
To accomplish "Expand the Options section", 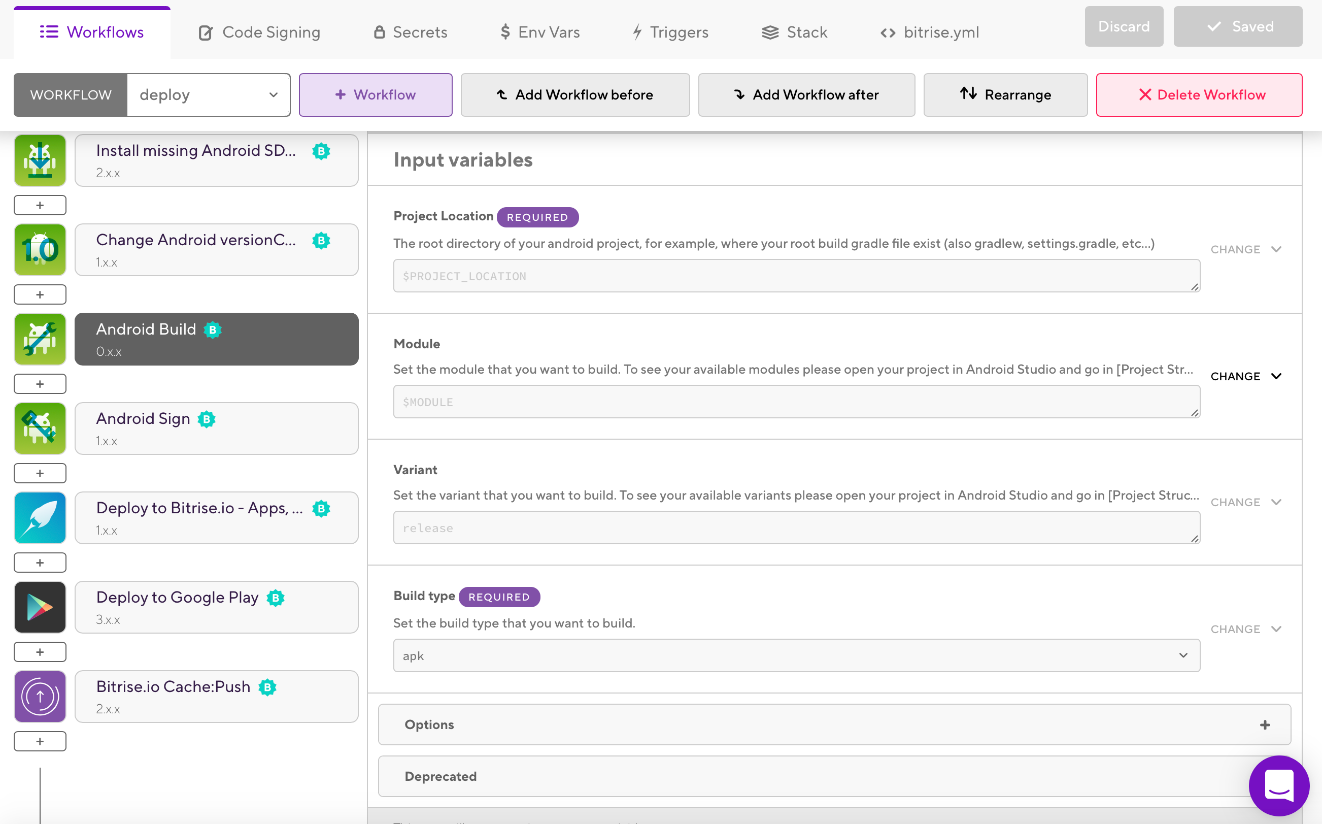I will point(834,724).
